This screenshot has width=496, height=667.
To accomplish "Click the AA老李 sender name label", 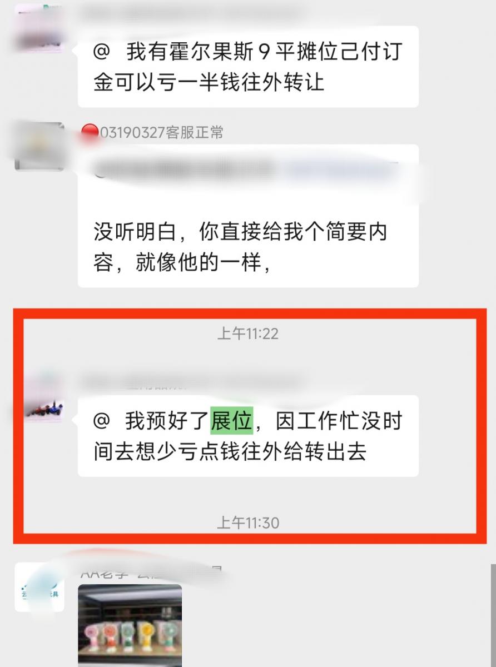I will [x=150, y=571].
